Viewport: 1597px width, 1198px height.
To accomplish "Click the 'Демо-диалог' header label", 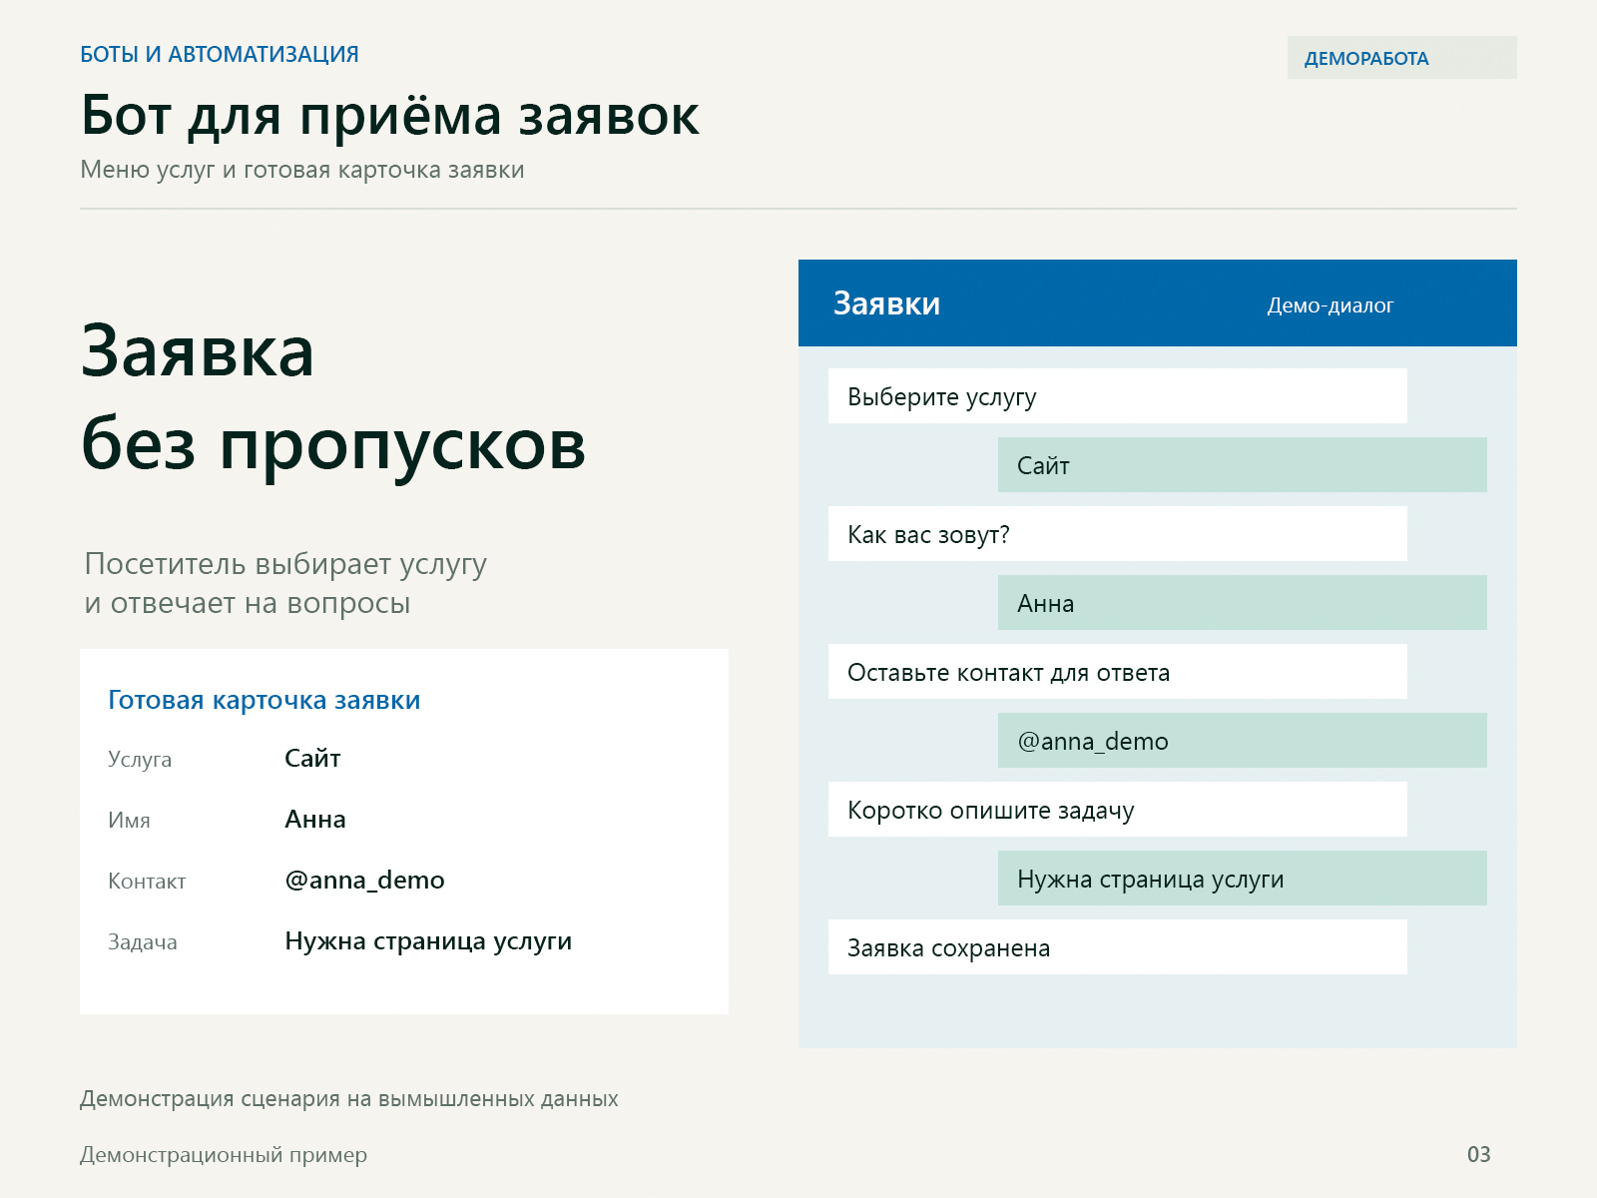I will [x=1330, y=305].
